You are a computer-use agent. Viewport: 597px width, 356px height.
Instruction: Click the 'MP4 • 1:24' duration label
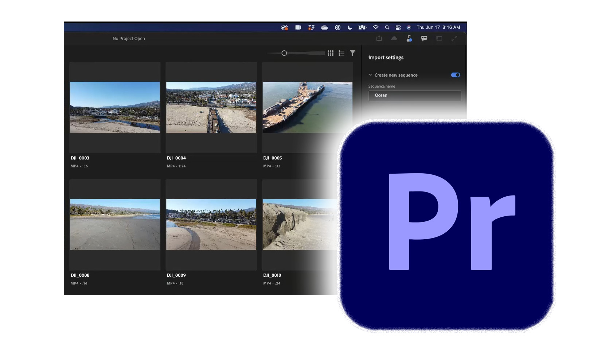[176, 166]
